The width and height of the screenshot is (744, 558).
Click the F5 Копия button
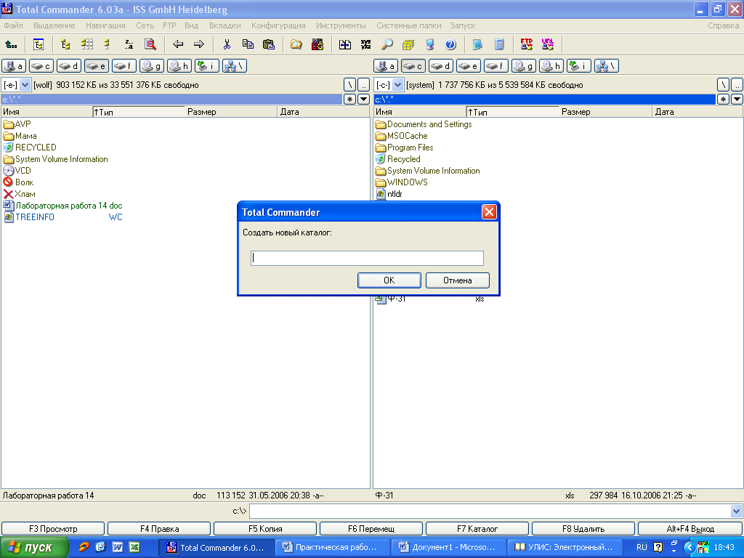tap(265, 529)
